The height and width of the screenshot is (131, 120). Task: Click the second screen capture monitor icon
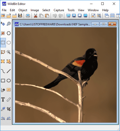(74, 16)
